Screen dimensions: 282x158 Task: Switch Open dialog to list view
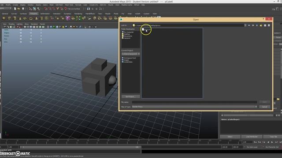pyautogui.click(x=265, y=25)
